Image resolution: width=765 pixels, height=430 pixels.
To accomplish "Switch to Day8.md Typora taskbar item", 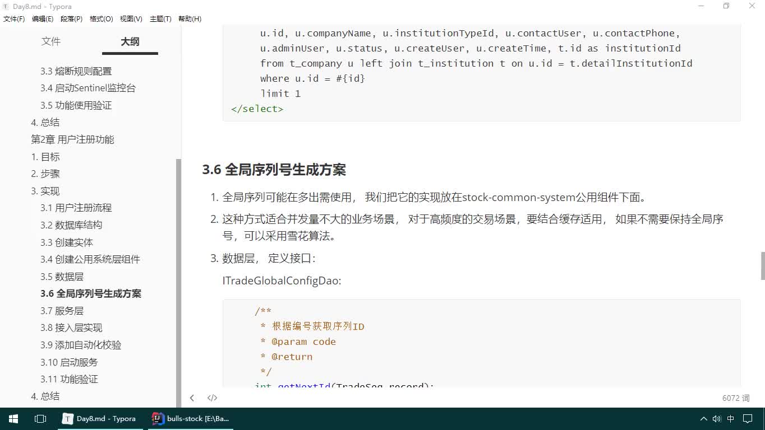I will 100,418.
